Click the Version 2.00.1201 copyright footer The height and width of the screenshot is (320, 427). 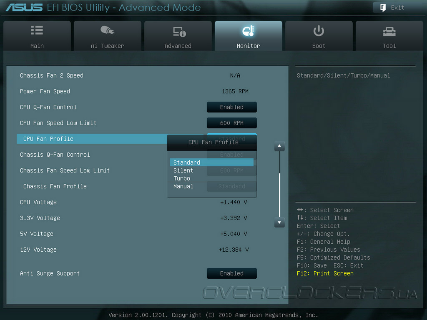click(x=213, y=315)
